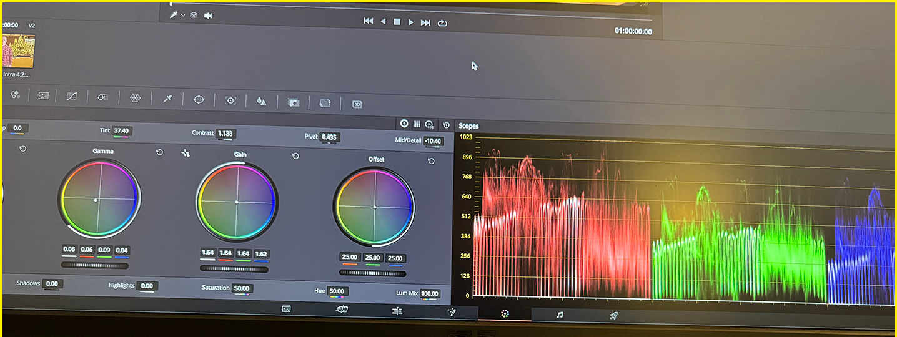Reset the Gain color wheel
The width and height of the screenshot is (897, 337).
point(295,156)
